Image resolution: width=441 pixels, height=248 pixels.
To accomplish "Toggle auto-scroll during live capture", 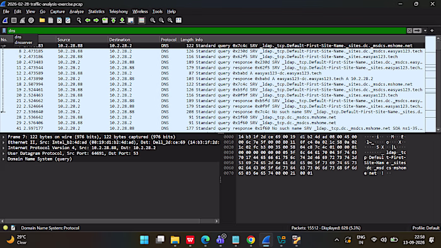I will pos(131,20).
